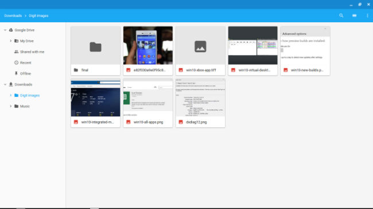Click the win10-new-builds.p file name

click(x=307, y=70)
